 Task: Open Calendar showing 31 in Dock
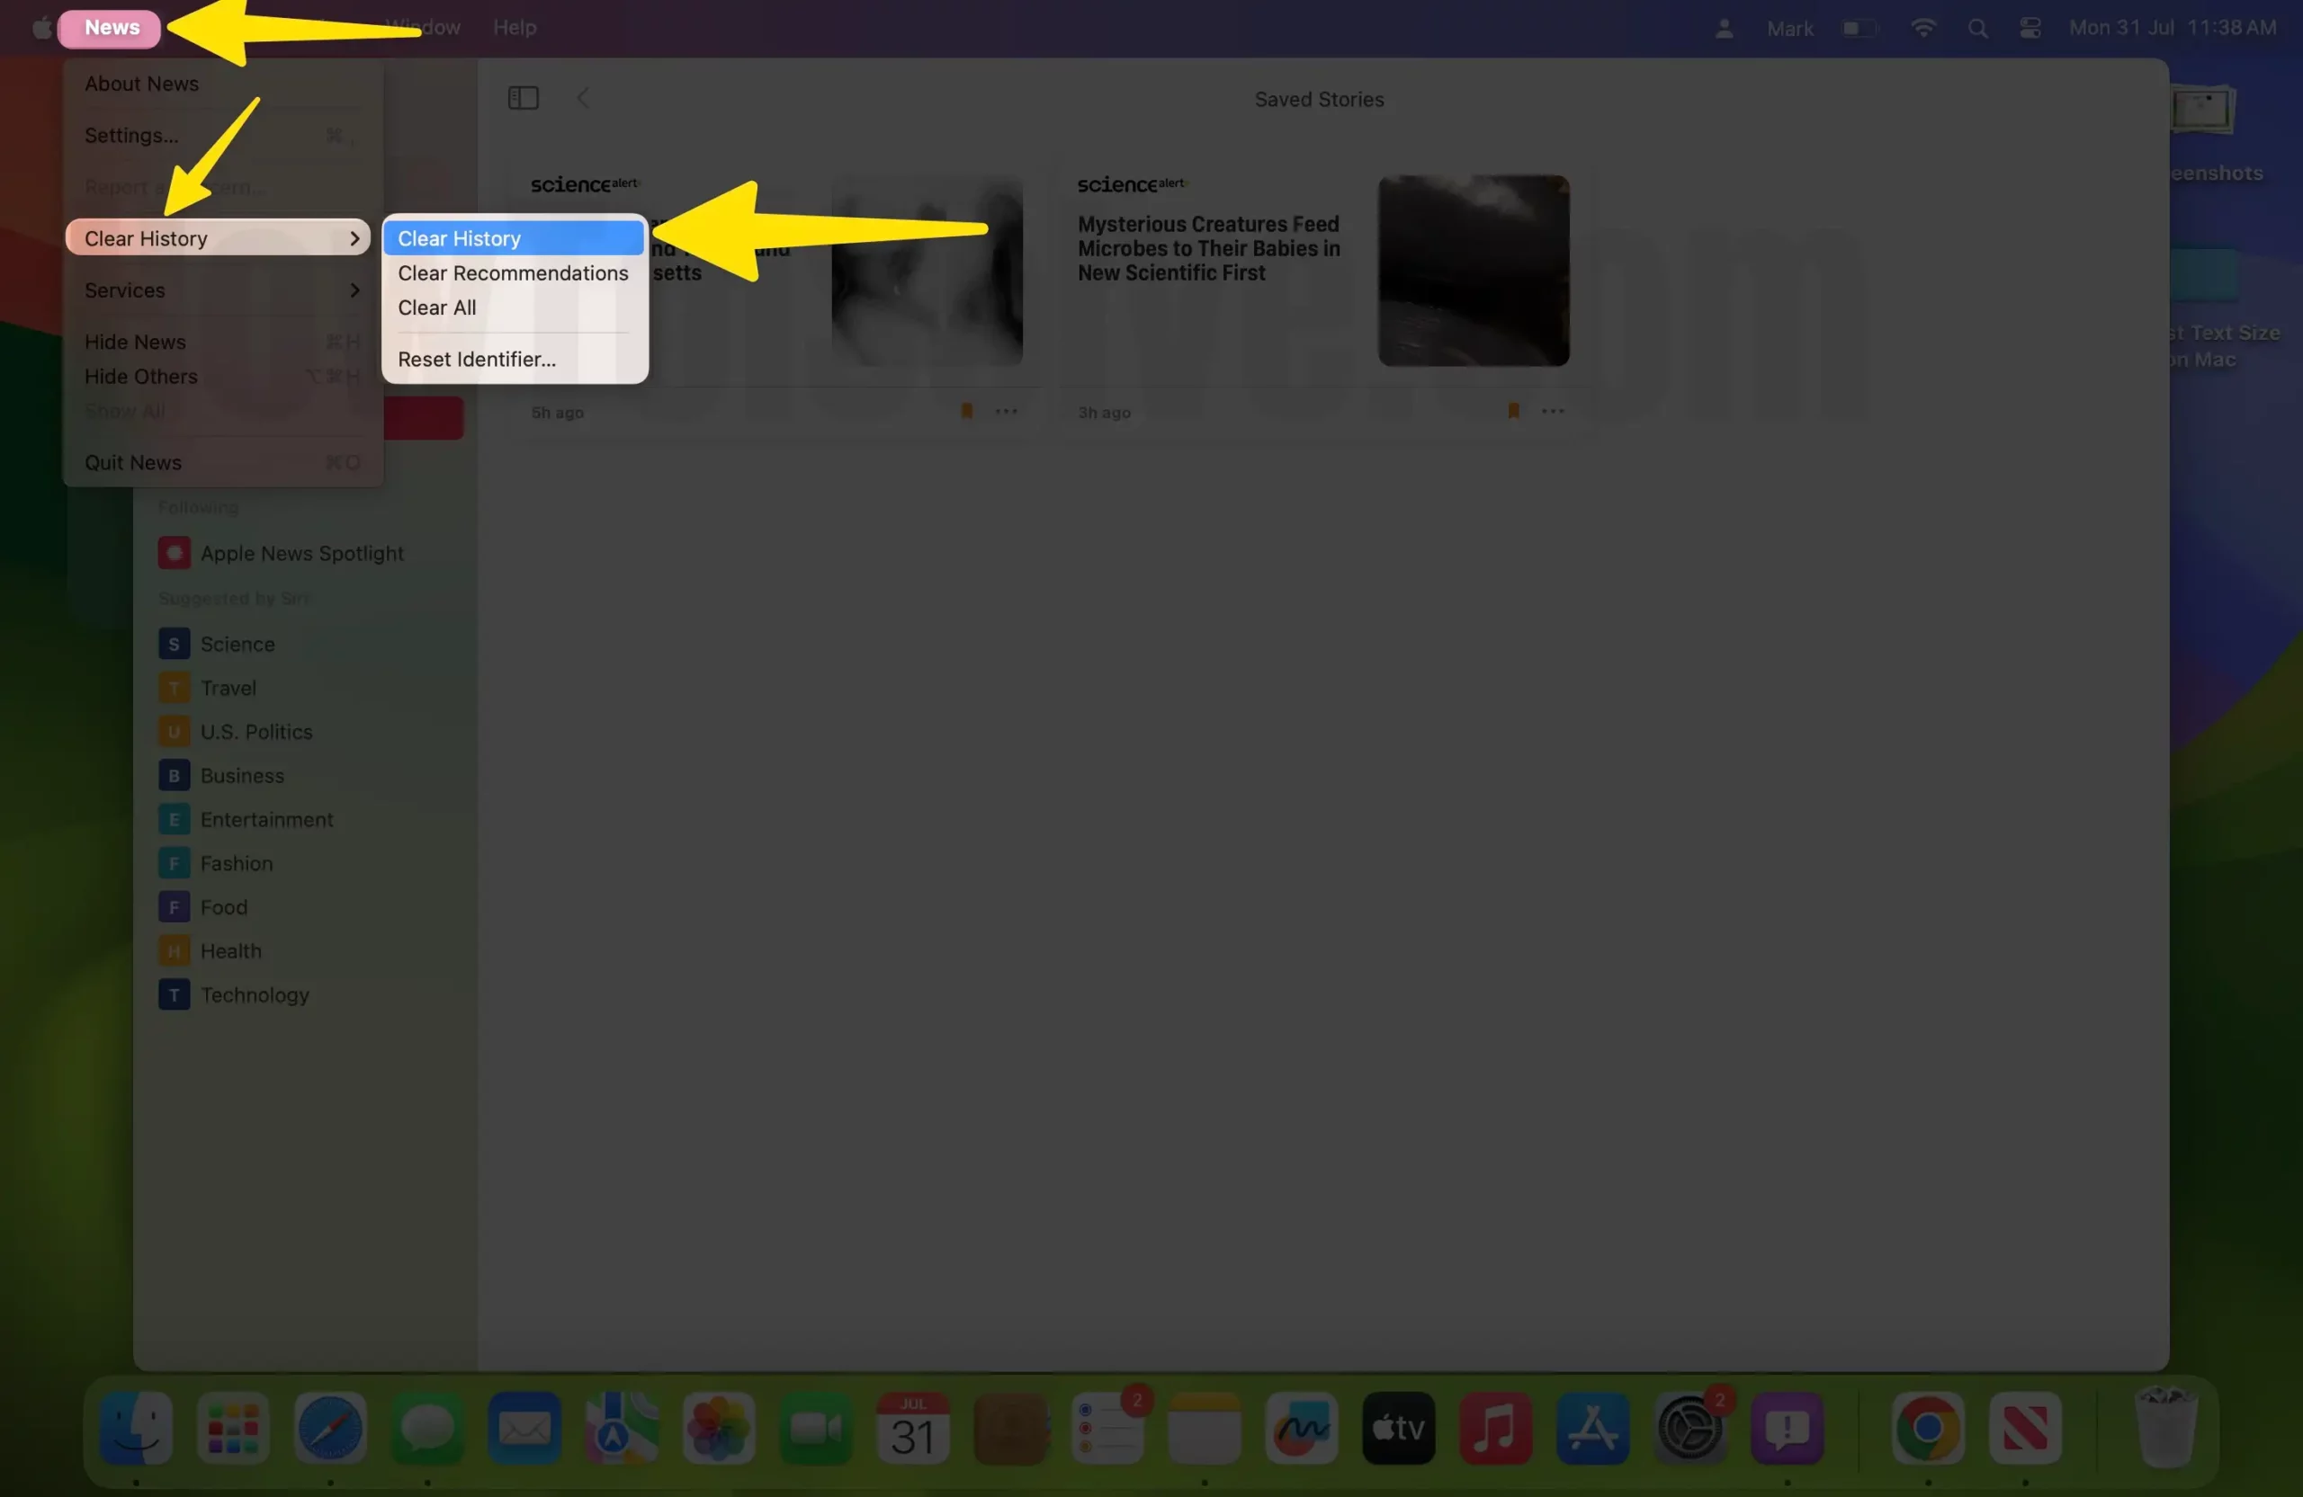912,1429
